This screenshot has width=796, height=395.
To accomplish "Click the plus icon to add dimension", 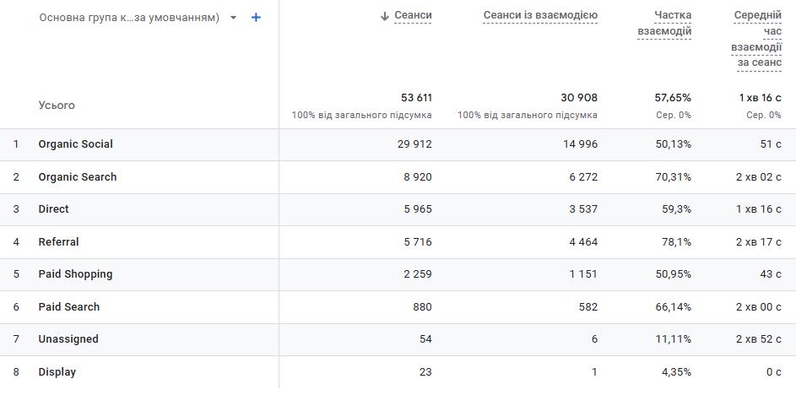I will click(x=257, y=18).
